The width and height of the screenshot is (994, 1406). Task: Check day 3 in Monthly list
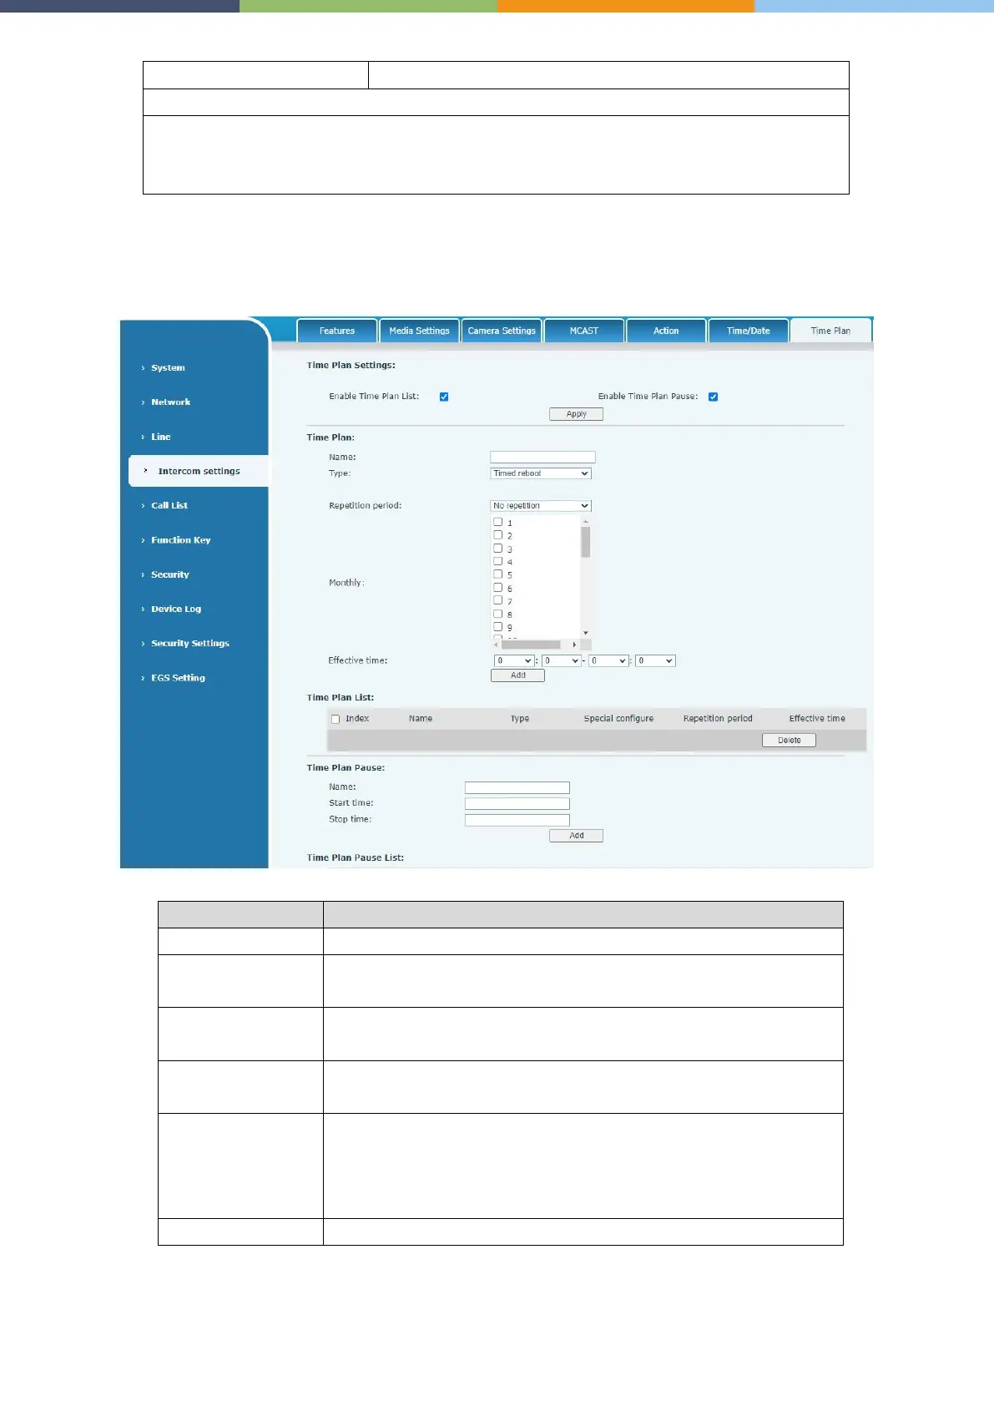point(498,549)
